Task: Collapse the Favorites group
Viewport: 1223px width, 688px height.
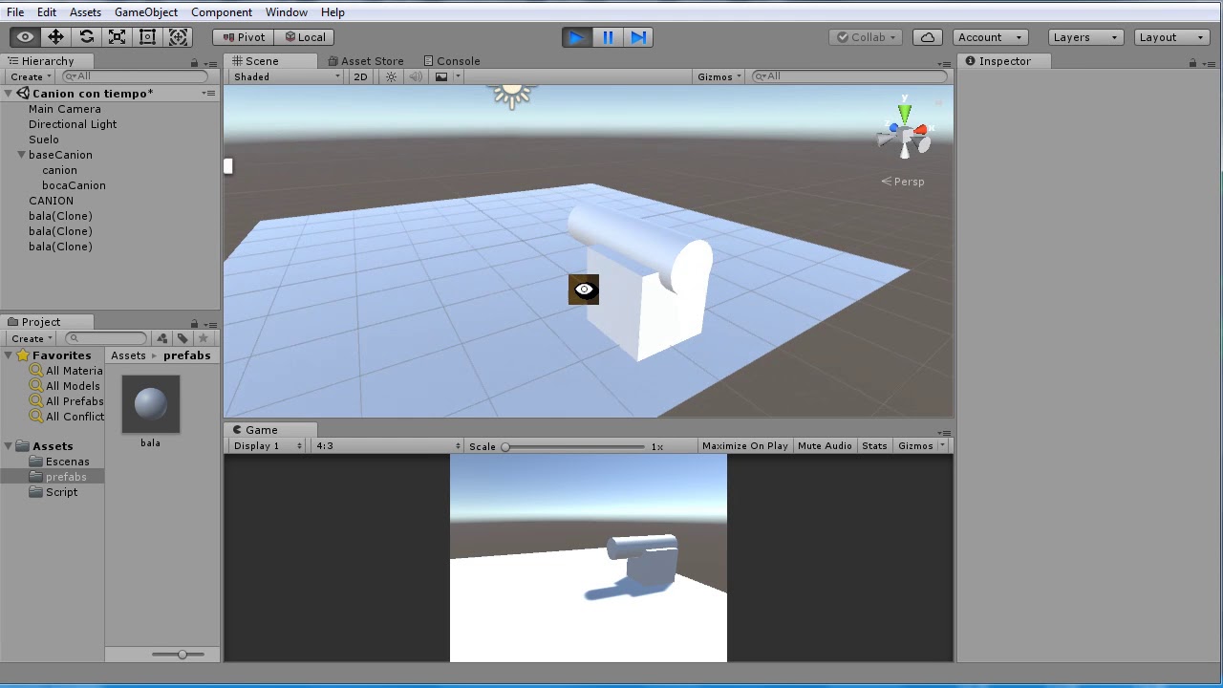Action: [x=9, y=355]
